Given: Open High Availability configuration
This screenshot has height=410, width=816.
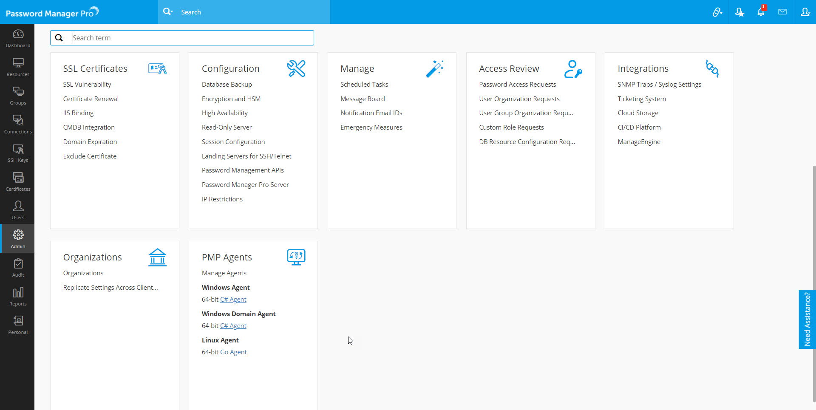Looking at the screenshot, I should (225, 113).
